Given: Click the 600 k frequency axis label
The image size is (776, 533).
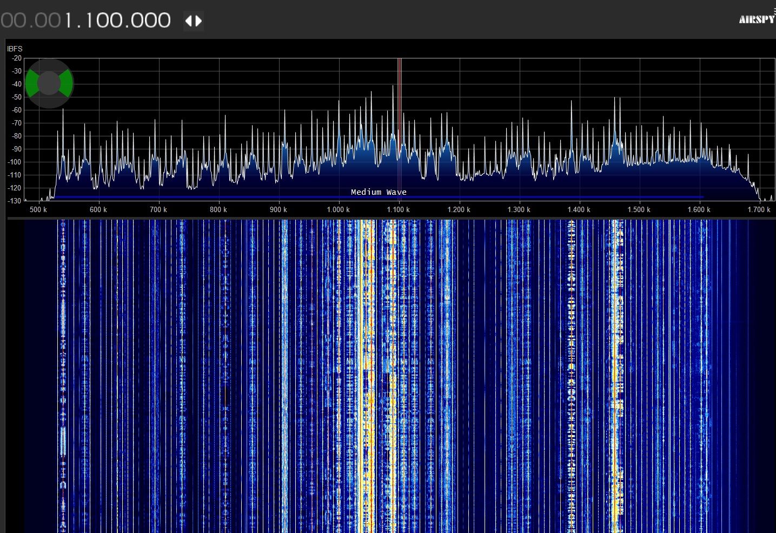Looking at the screenshot, I should 98,210.
